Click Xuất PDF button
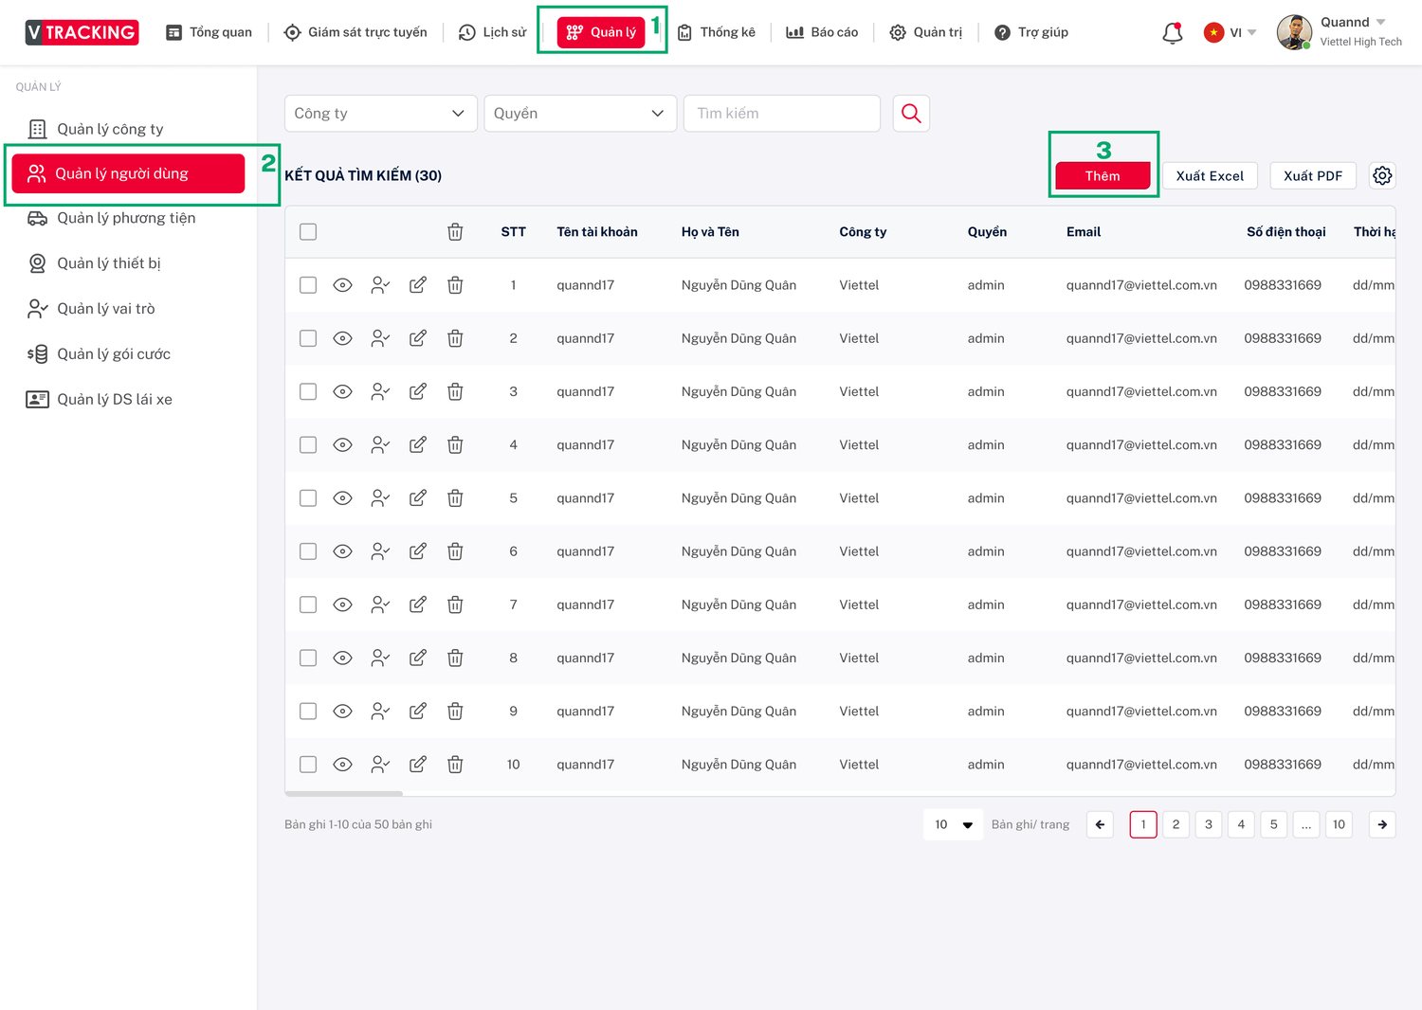Screen dimensions: 1422x1010 coord(1313,176)
